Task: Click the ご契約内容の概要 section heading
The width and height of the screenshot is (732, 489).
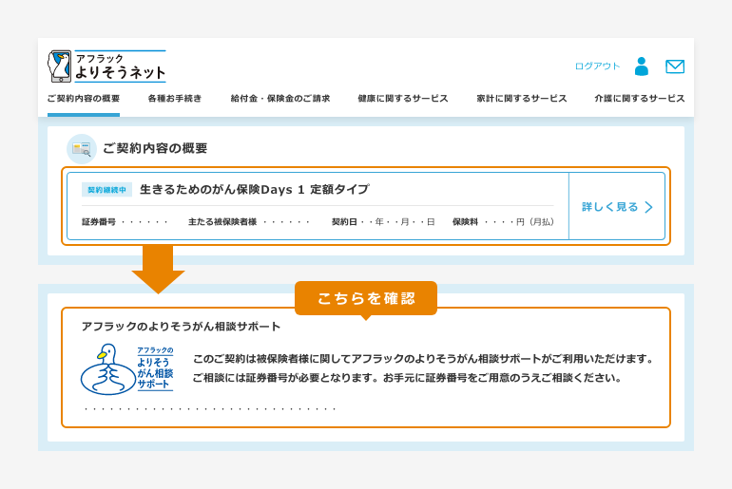Action: pyautogui.click(x=155, y=148)
